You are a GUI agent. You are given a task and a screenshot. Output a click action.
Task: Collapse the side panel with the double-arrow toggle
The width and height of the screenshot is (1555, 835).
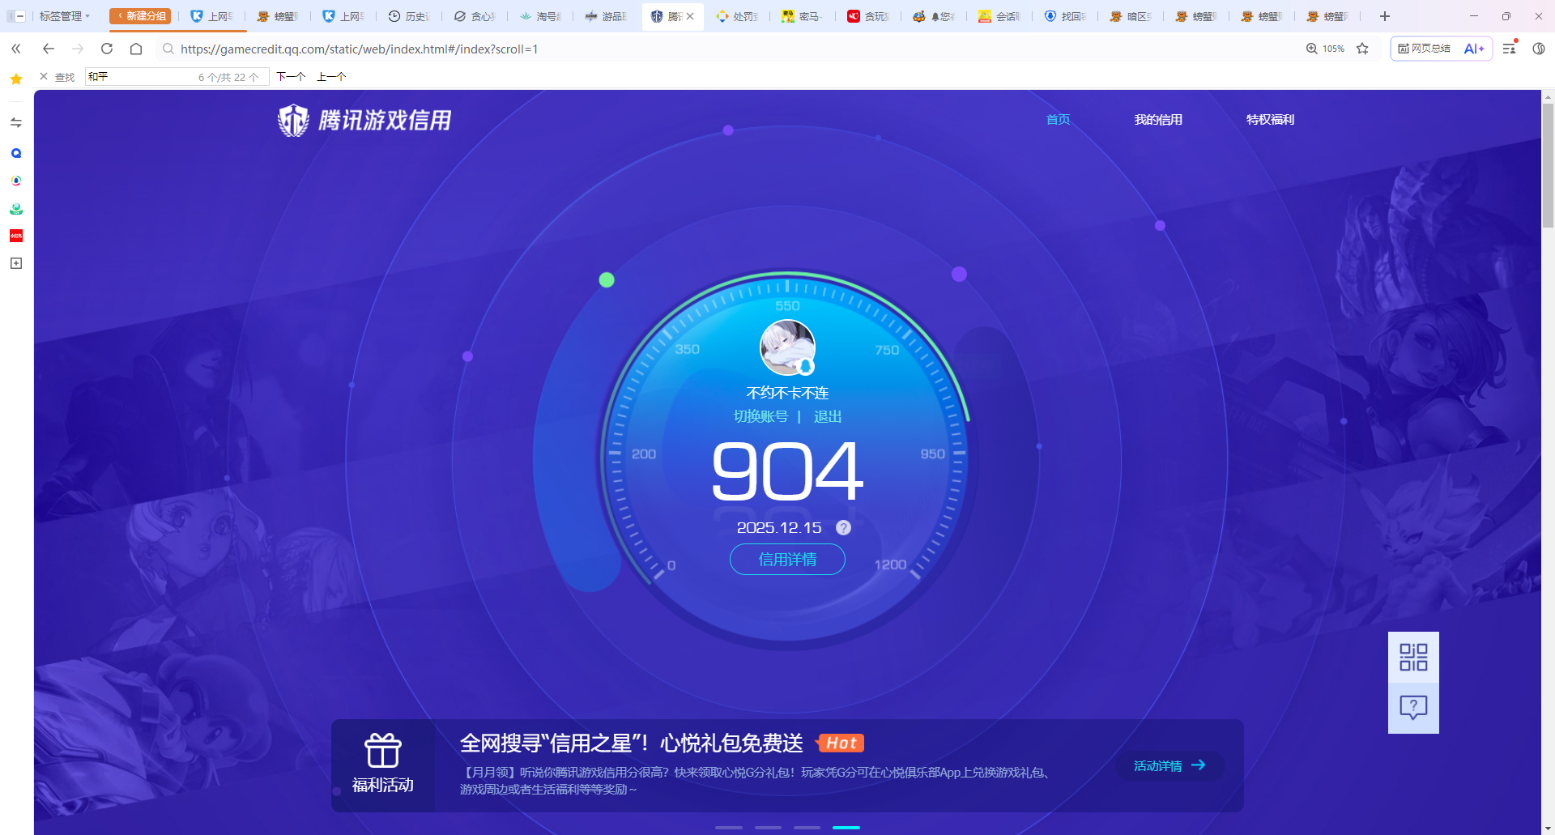point(15,49)
